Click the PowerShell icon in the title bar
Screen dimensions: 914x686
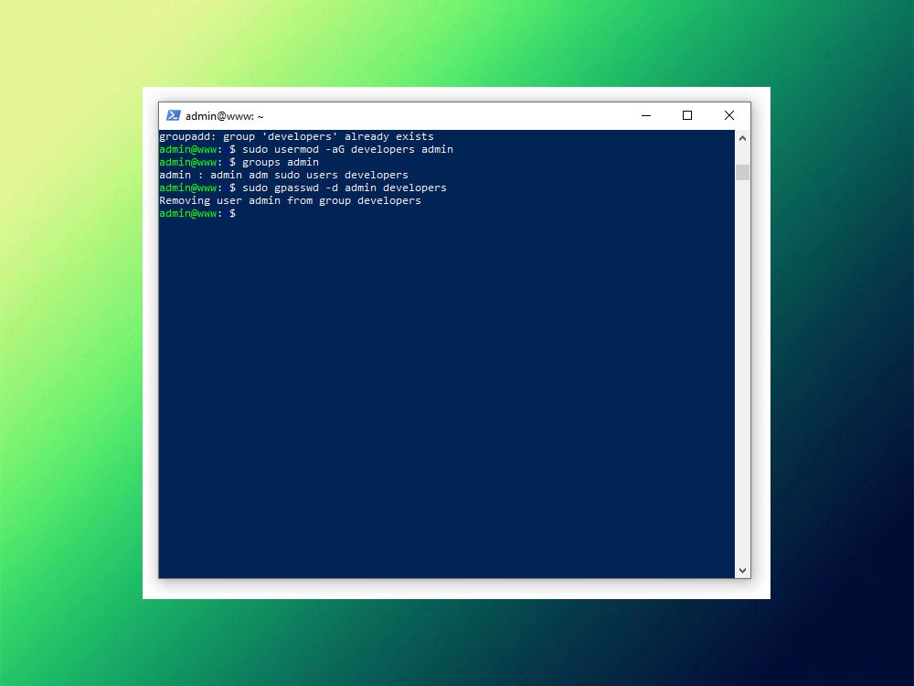(173, 115)
